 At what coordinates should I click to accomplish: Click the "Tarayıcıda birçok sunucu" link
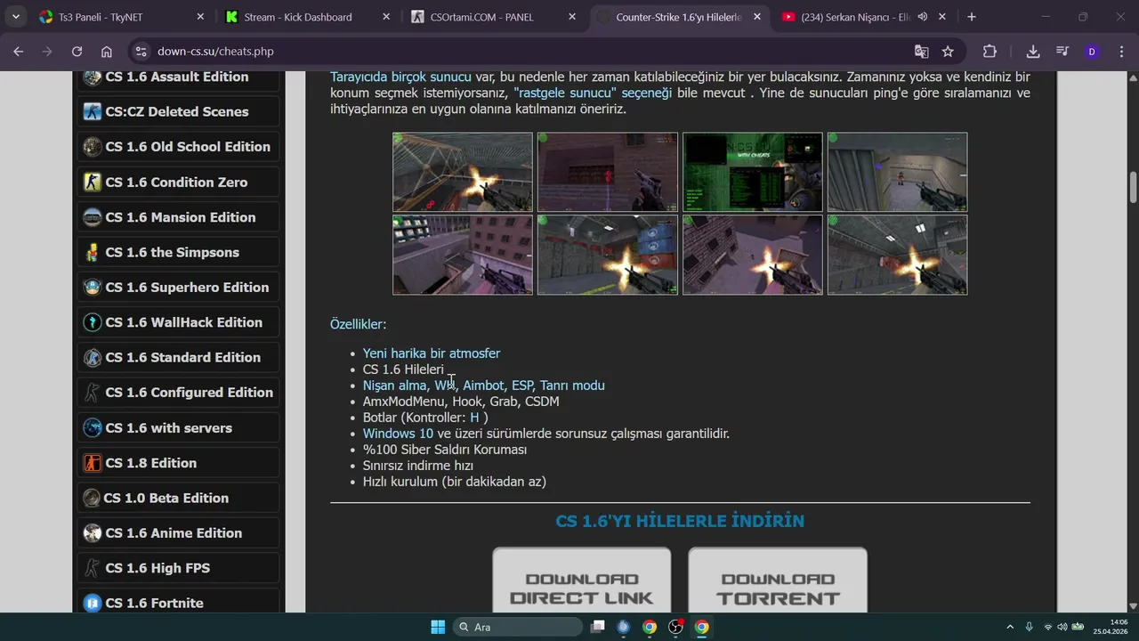pyautogui.click(x=400, y=77)
